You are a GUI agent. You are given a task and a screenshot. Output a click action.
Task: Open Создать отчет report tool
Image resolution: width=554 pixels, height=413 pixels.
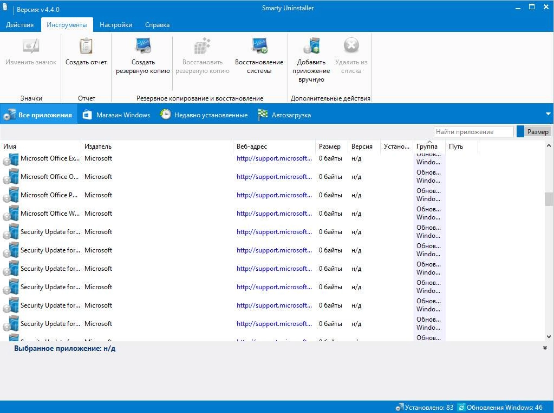tap(86, 52)
